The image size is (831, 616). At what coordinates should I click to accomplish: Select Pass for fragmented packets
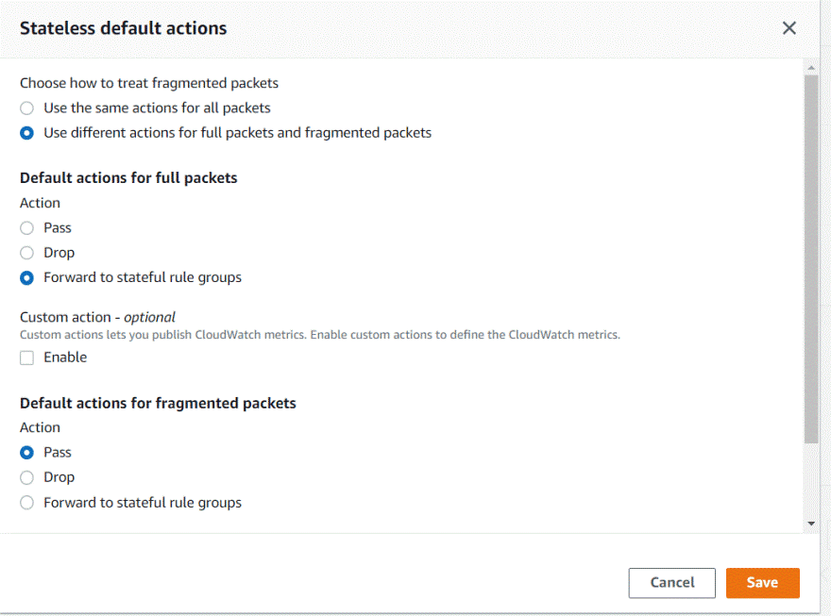pos(26,453)
